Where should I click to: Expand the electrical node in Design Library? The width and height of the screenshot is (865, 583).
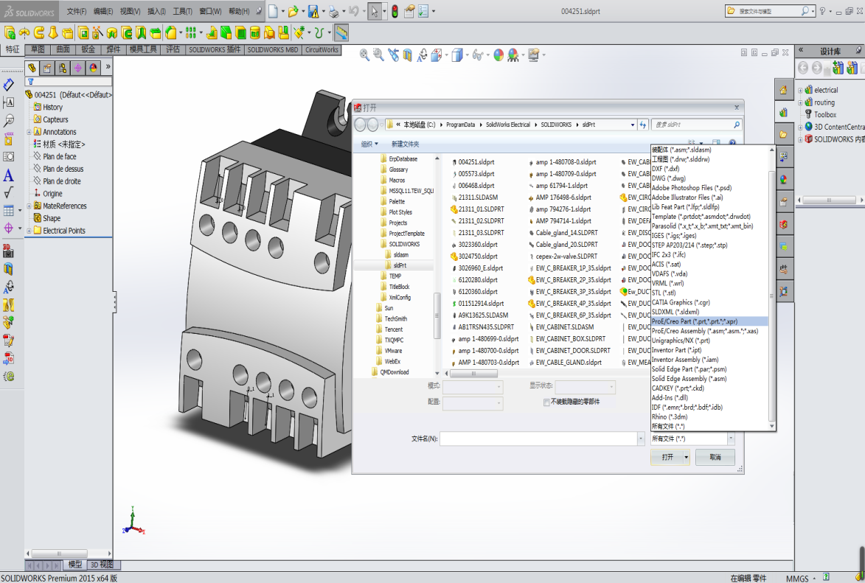coord(800,90)
